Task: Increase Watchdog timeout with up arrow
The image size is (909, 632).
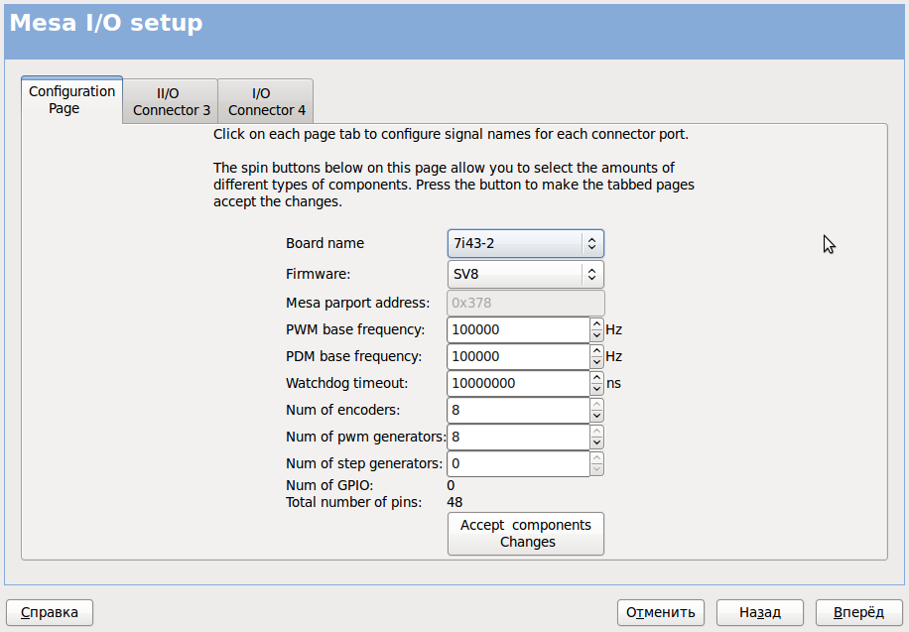Action: point(596,378)
